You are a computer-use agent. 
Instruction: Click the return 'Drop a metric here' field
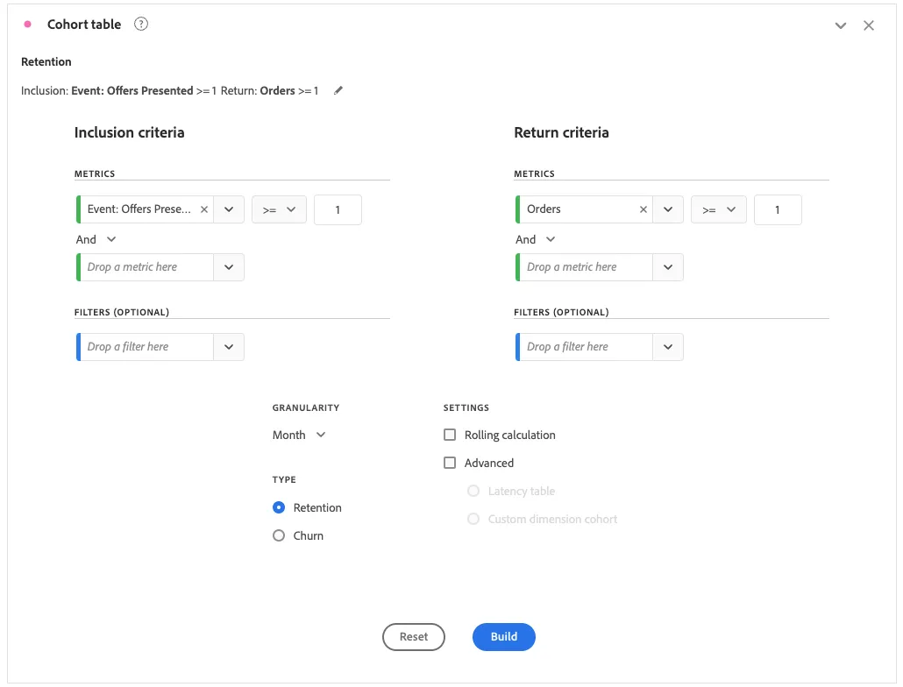[585, 267]
